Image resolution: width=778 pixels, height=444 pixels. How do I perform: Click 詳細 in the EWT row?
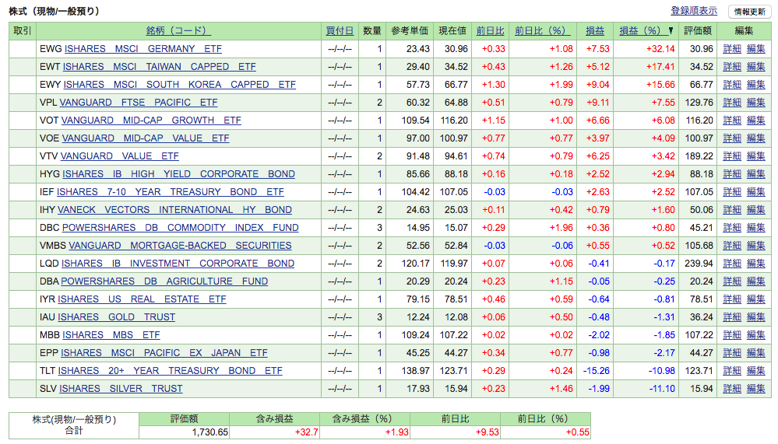(x=732, y=66)
